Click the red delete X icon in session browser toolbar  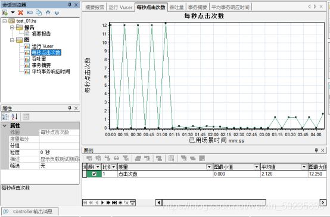20,13
